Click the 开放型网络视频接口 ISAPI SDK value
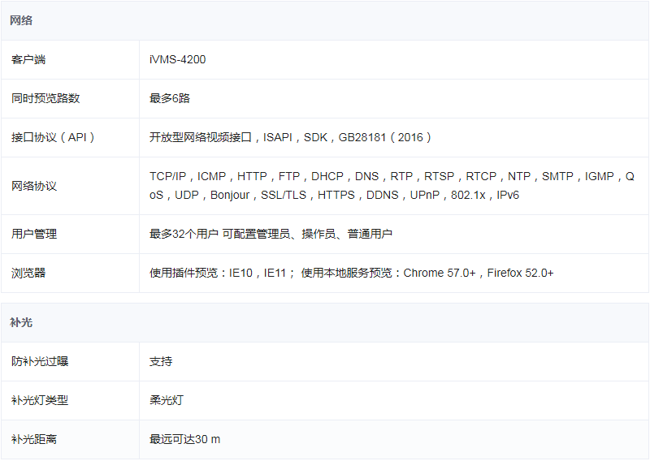The height and width of the screenshot is (461, 650). (x=290, y=137)
